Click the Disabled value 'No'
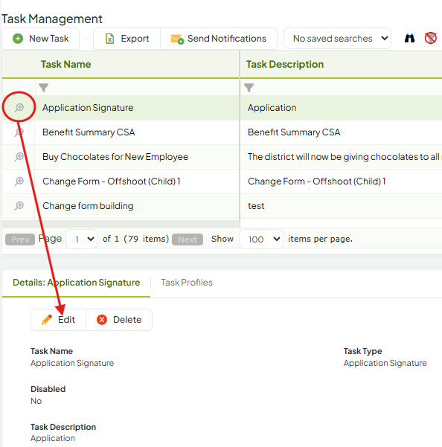Screen dimensions: 442x447 tap(36, 401)
